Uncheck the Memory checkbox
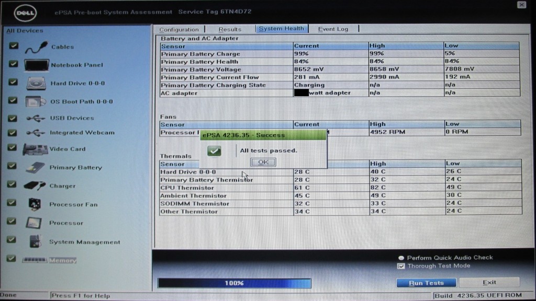The width and height of the screenshot is (536, 301). coord(11,258)
